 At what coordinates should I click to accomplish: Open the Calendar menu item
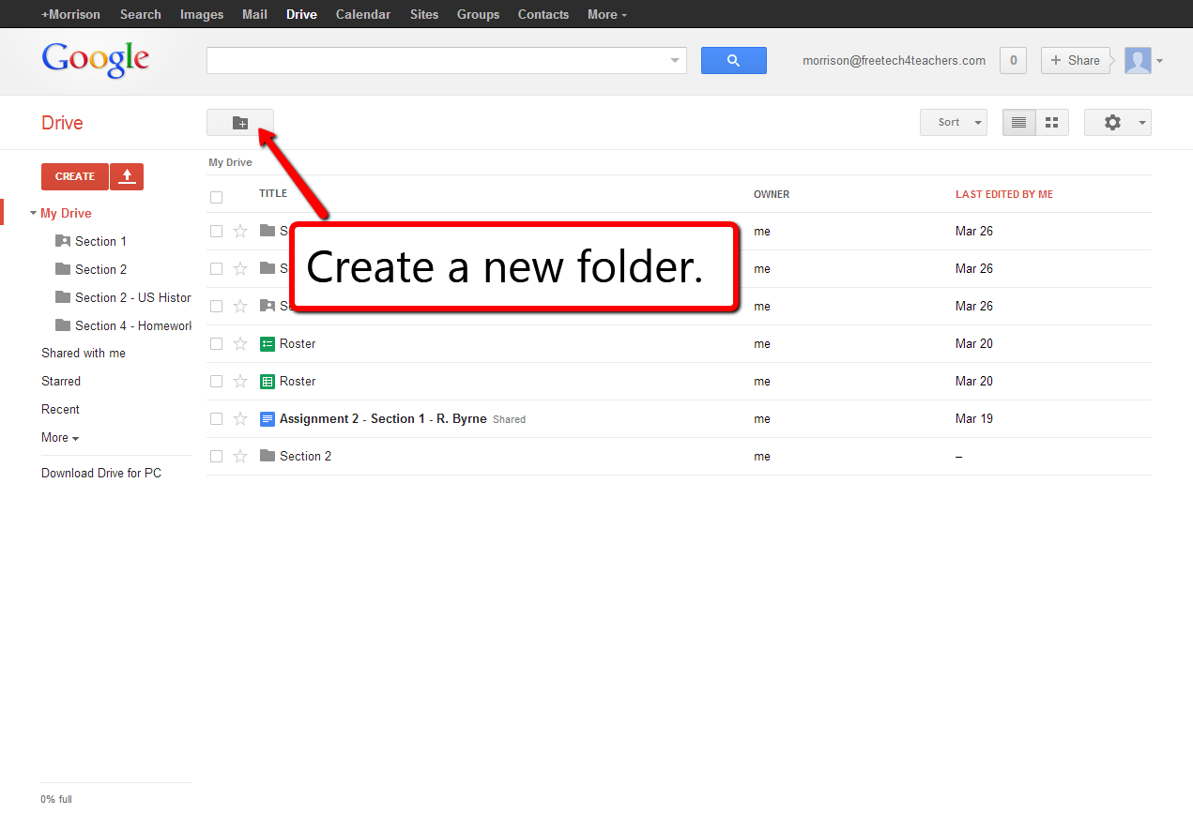click(362, 14)
